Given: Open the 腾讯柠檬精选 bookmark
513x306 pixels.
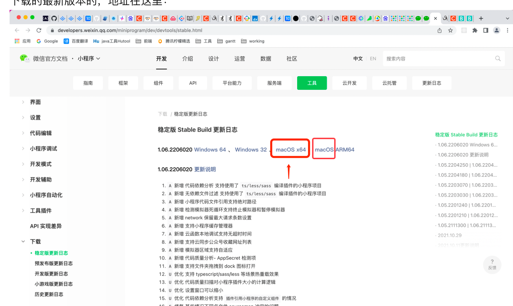Looking at the screenshot, I should pos(174,41).
